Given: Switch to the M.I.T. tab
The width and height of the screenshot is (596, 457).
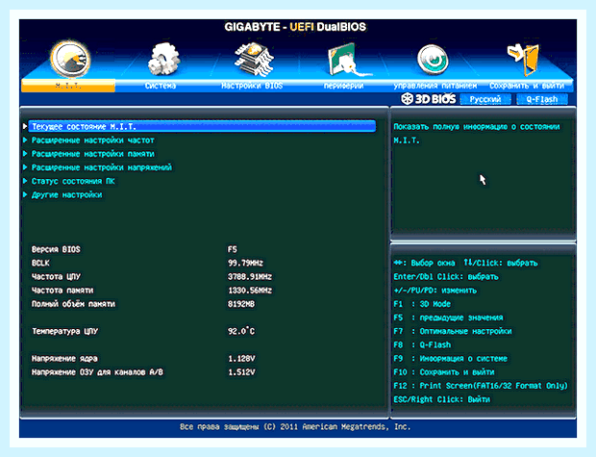Looking at the screenshot, I should pos(68,86).
